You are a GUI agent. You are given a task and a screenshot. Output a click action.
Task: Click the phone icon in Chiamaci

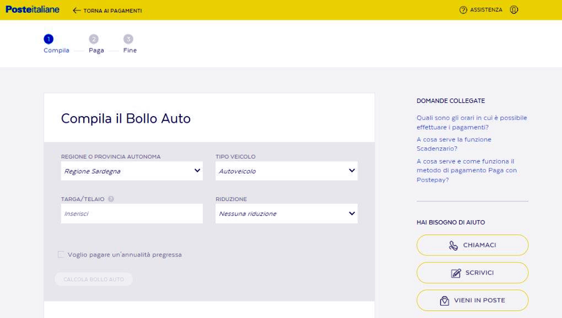pyautogui.click(x=453, y=246)
